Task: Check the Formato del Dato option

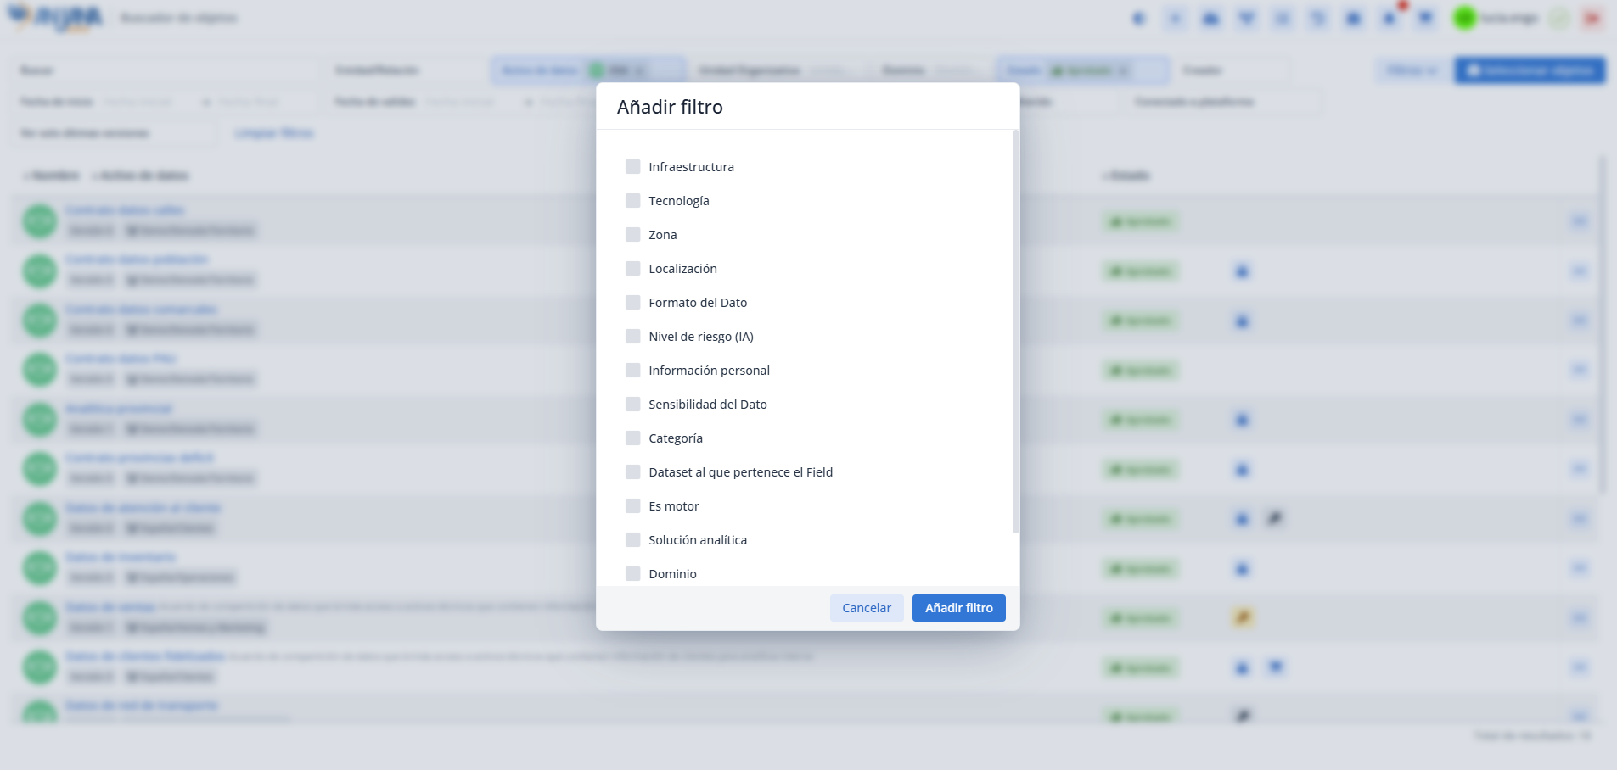Action: [633, 303]
